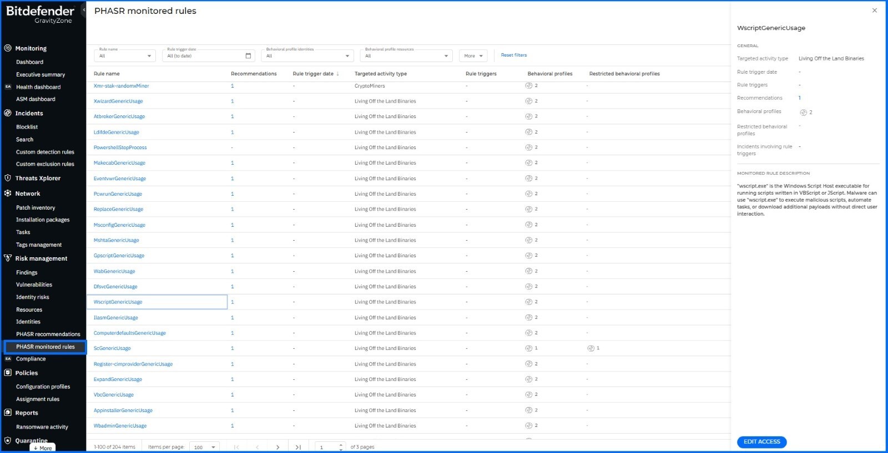Change the Items per page dropdown
This screenshot has height=453, width=888.
pos(204,447)
